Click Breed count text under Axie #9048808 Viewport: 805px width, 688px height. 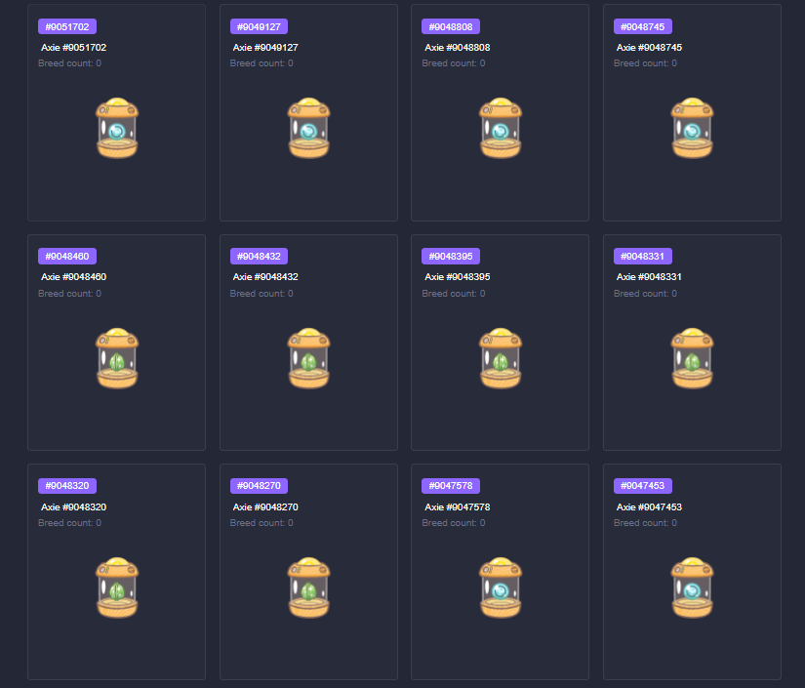pos(454,63)
